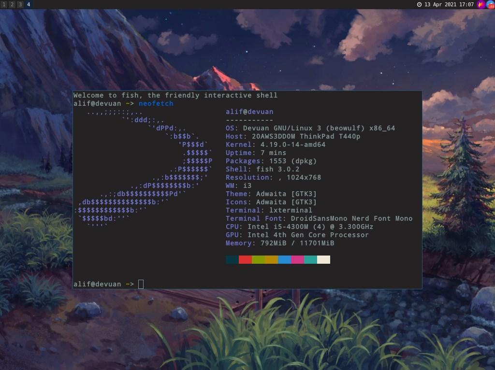Click the mustard yellow neofetch color block

pos(272,259)
